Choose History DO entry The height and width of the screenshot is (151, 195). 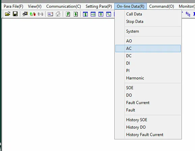click(x=148, y=127)
